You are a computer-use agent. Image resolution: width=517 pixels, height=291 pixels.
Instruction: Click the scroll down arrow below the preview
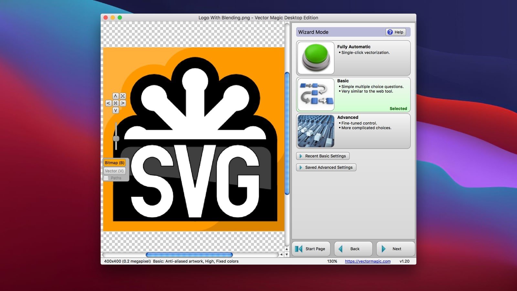click(287, 255)
